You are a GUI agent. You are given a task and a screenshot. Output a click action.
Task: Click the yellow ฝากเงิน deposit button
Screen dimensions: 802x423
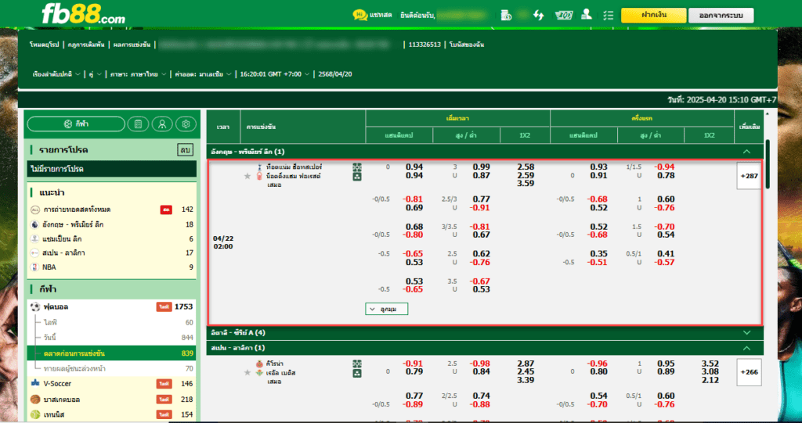(x=653, y=16)
